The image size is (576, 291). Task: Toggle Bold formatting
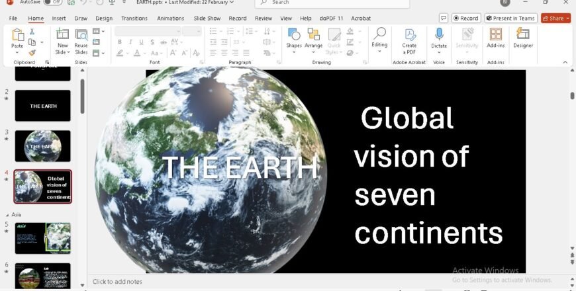[x=120, y=42]
